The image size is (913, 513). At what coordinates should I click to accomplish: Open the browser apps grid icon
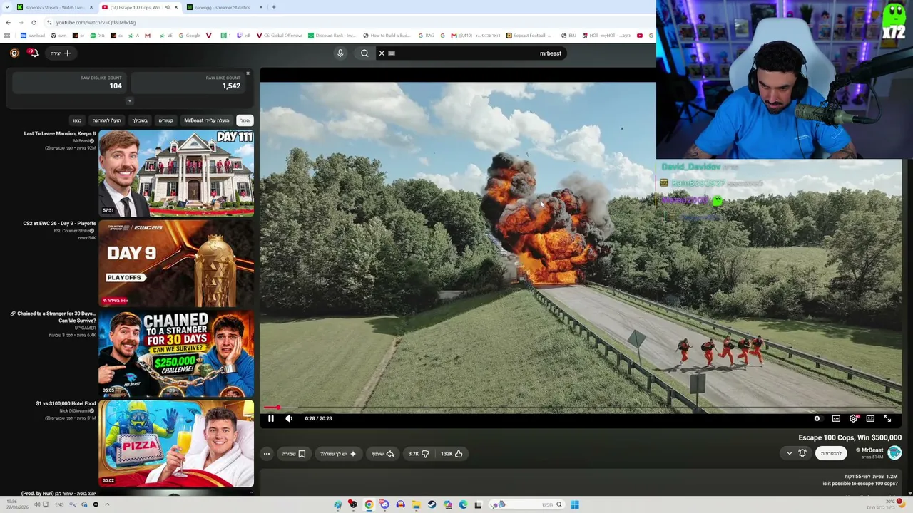click(x=7, y=36)
